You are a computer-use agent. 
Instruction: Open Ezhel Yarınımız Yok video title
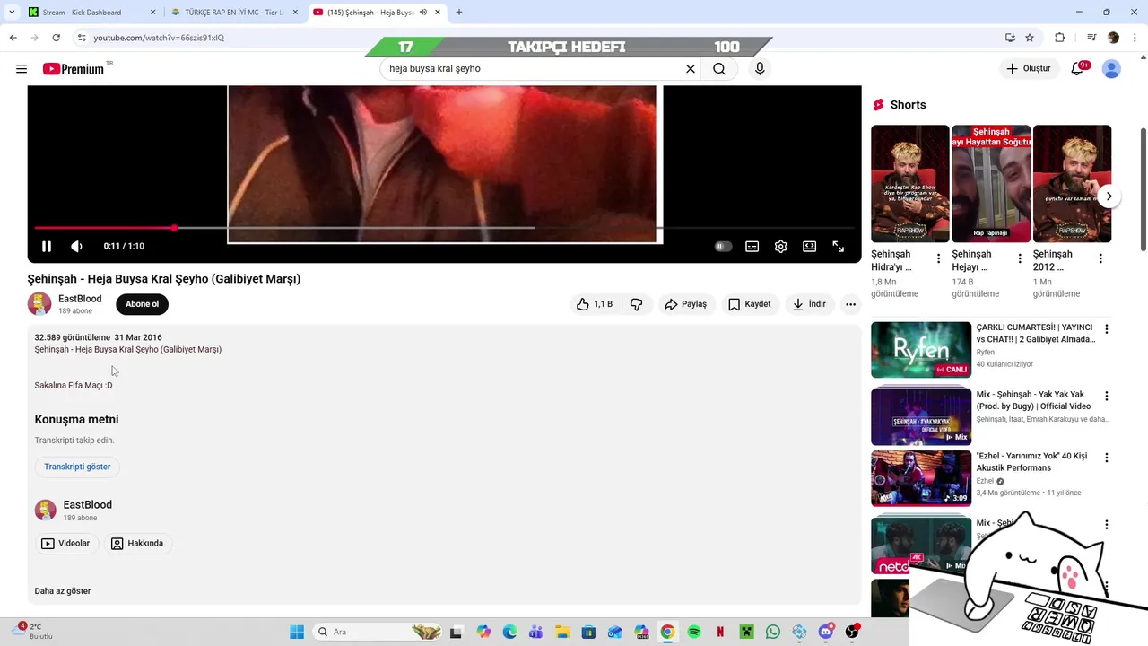[1031, 462]
